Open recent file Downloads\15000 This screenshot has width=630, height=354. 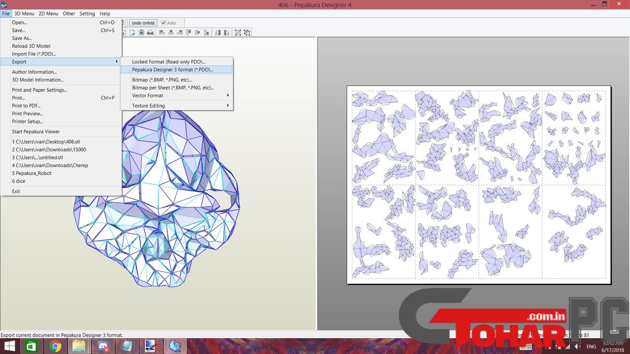pos(61,149)
